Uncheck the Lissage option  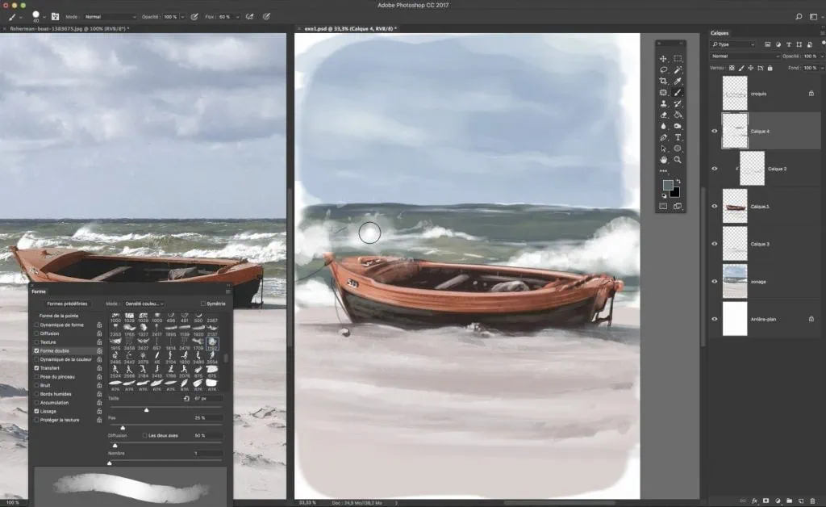coord(36,411)
